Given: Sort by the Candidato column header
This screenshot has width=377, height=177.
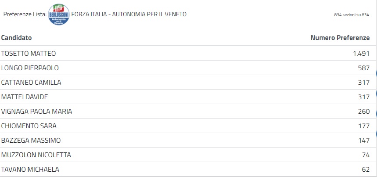Looking at the screenshot, I should click(16, 38).
